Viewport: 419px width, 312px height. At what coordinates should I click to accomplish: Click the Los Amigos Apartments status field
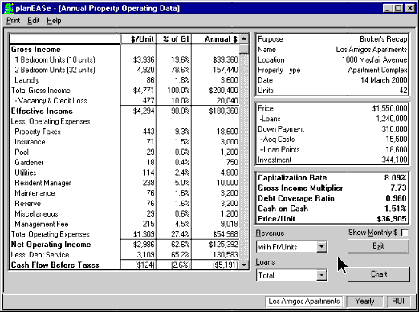point(304,302)
